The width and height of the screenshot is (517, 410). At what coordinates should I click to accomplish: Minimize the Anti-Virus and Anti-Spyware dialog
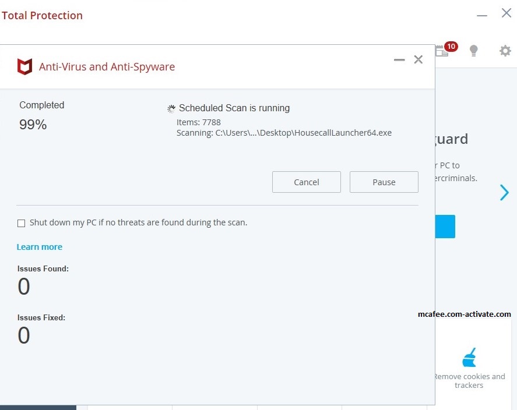coord(399,59)
